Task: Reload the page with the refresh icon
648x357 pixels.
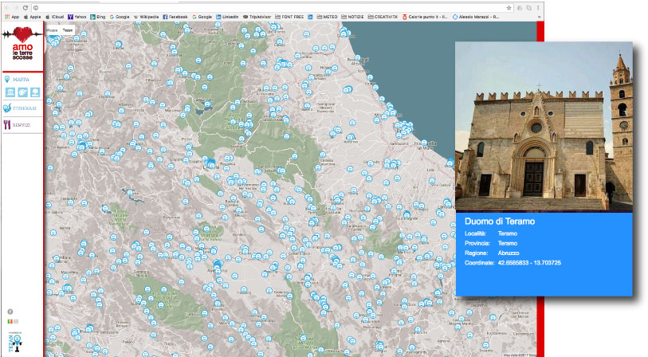Action: [x=26, y=8]
